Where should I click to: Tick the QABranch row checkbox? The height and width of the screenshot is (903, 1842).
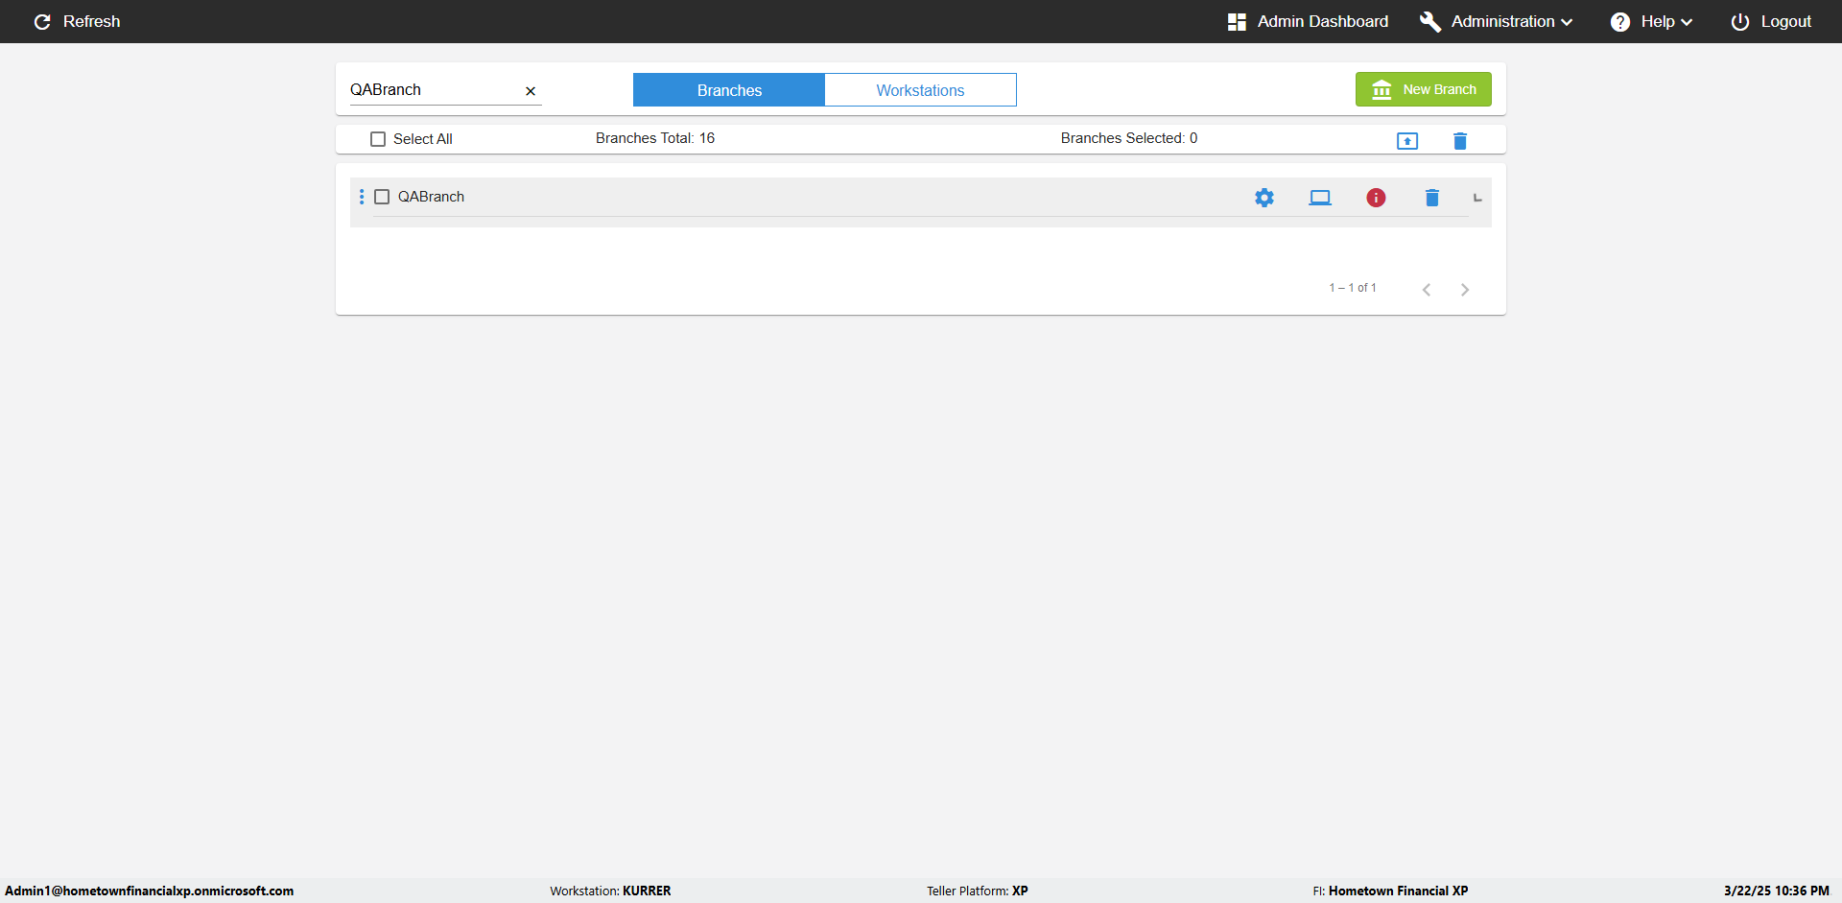point(382,197)
